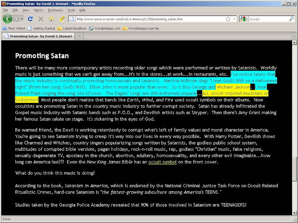Open the Latest Headlines feed bookmark

(x=72, y=29)
